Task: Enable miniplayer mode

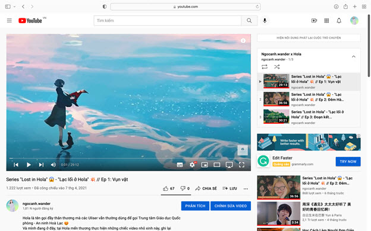Action: coord(205,165)
